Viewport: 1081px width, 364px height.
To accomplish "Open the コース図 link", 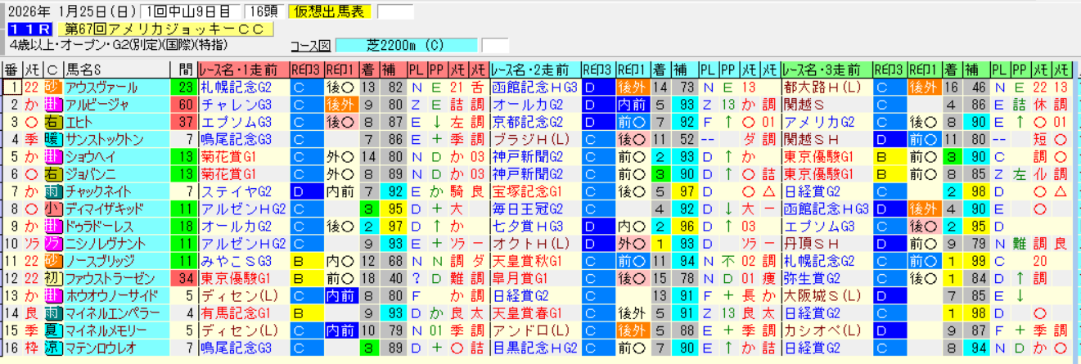I will 311,45.
